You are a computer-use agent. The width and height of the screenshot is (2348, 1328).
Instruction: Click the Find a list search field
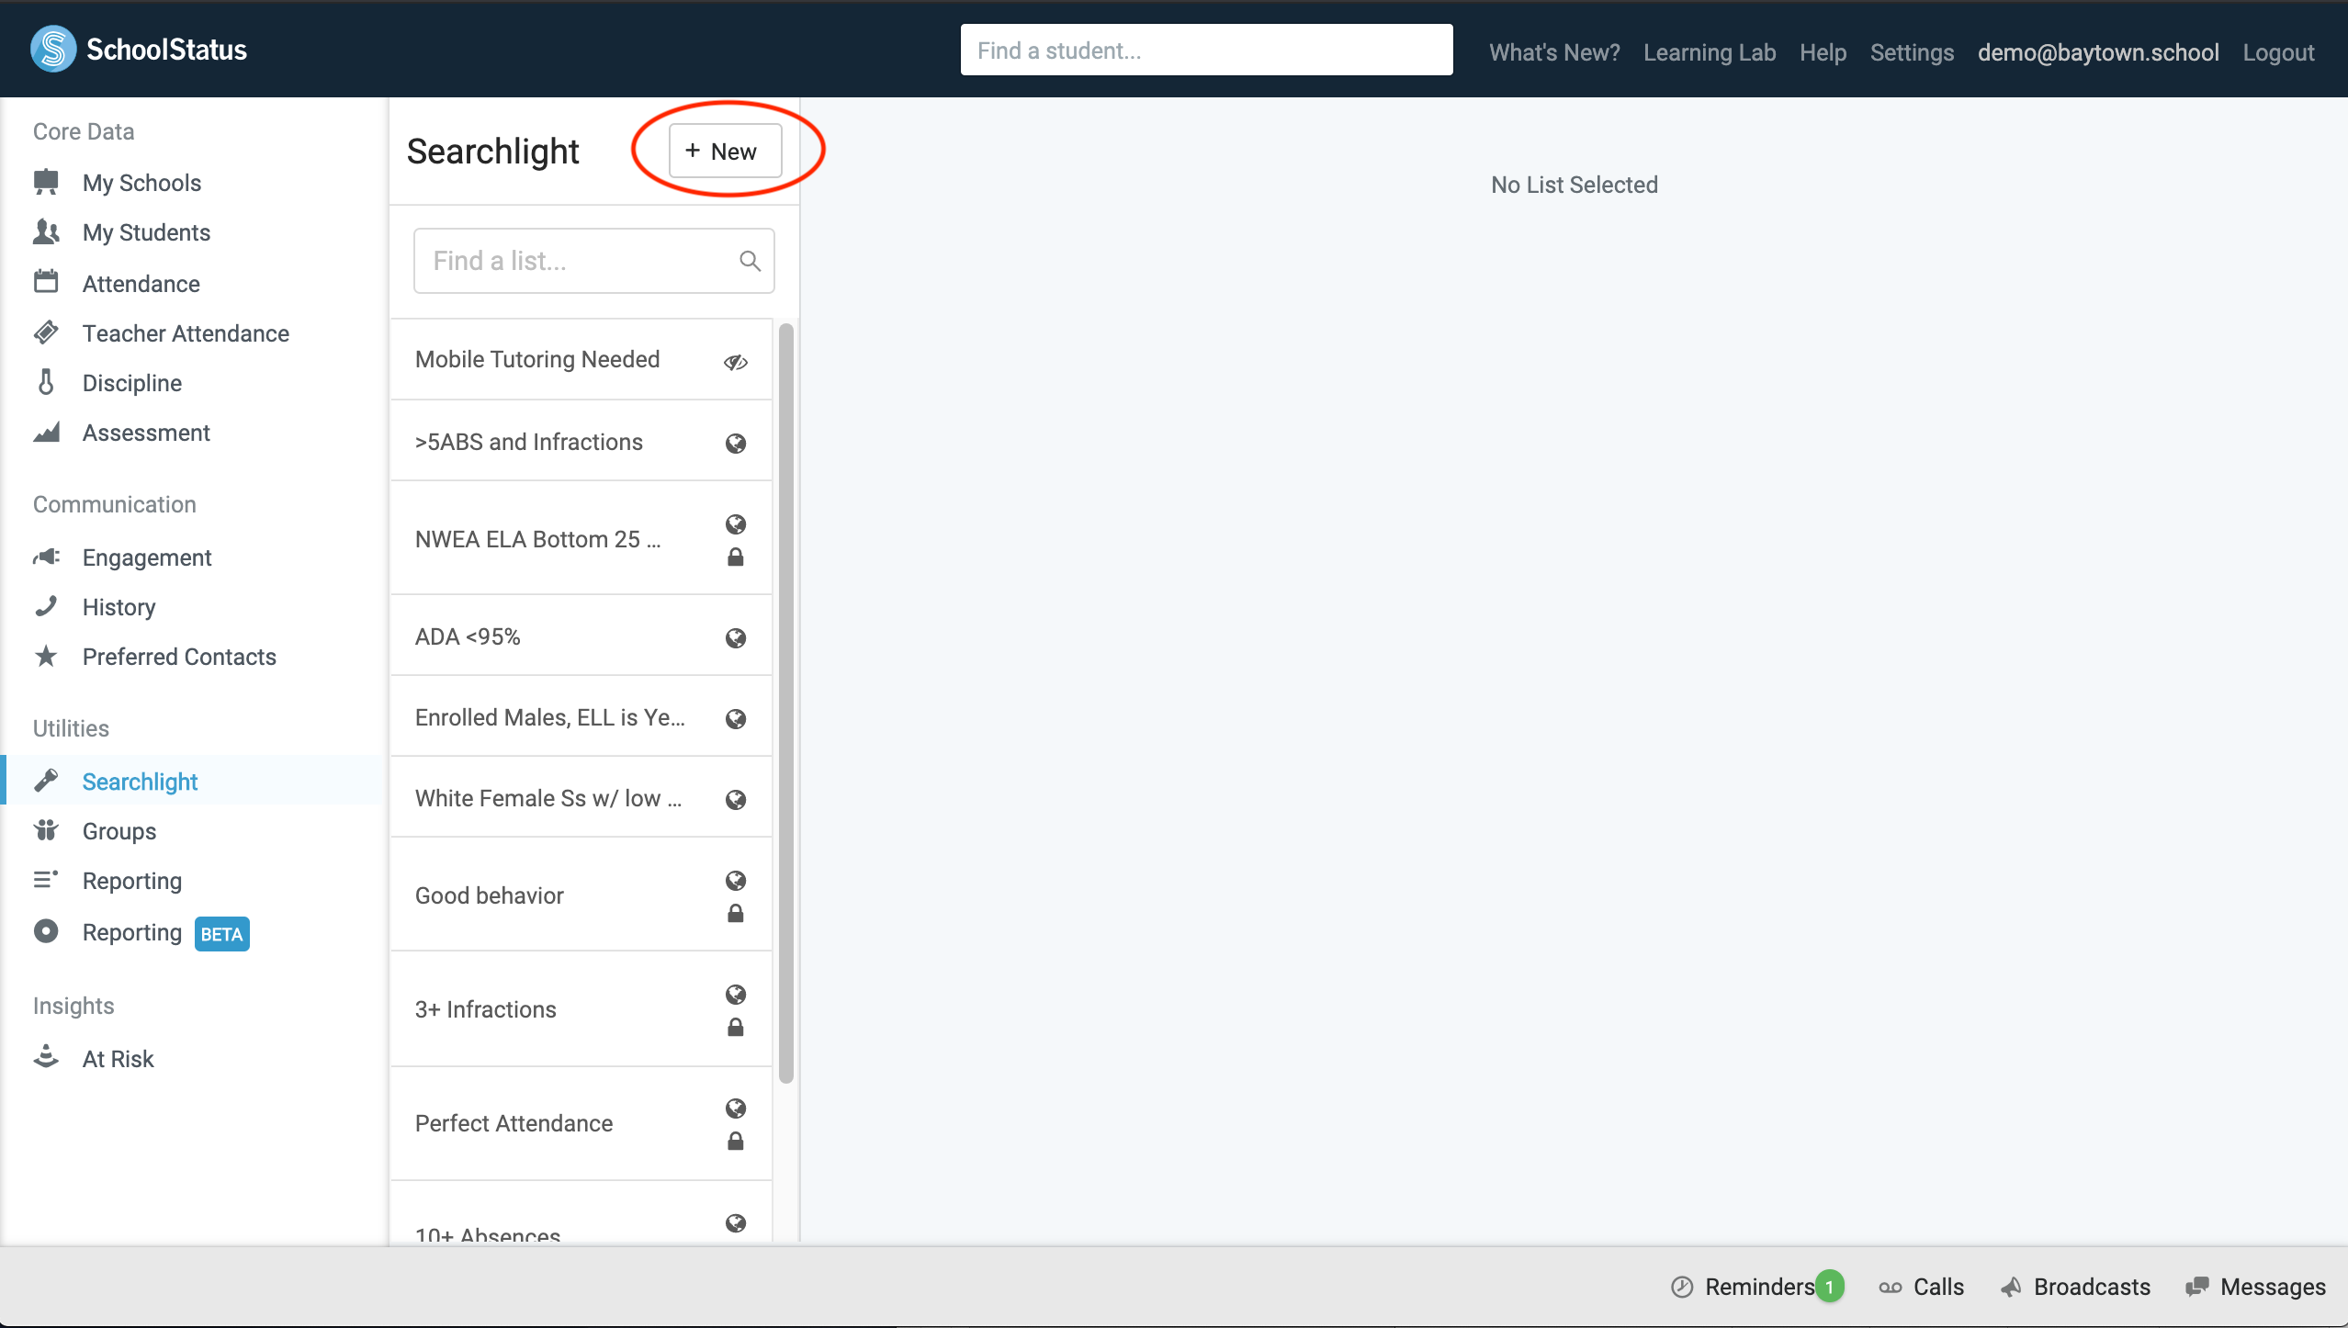pos(594,261)
